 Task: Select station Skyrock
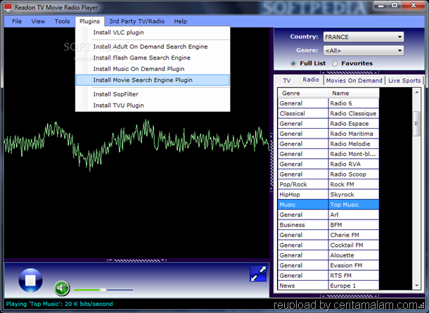coord(354,195)
